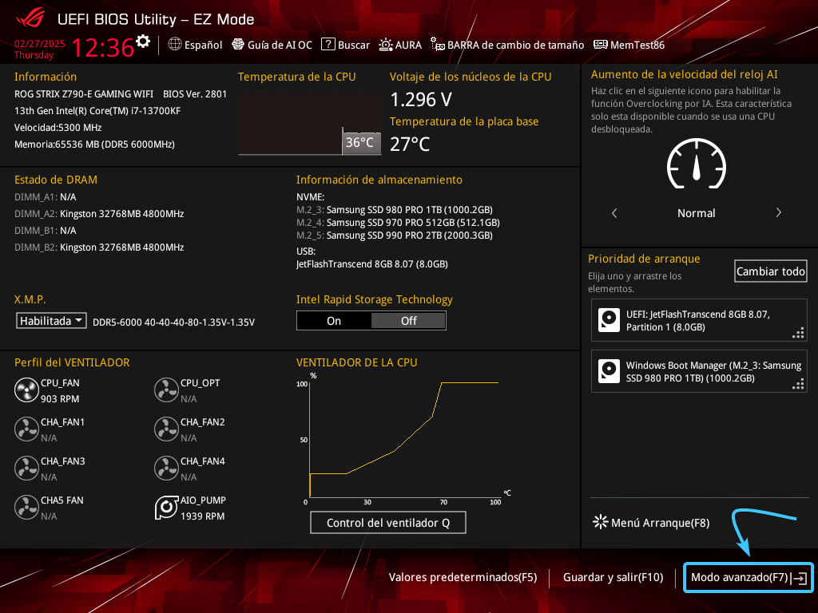Click the 02/27/2025 date text
The width and height of the screenshot is (818, 613).
(x=40, y=44)
